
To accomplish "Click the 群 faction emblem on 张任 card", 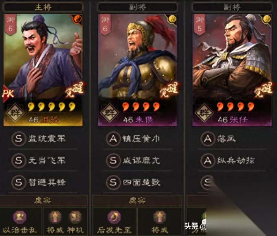I will [x=204, y=113].
